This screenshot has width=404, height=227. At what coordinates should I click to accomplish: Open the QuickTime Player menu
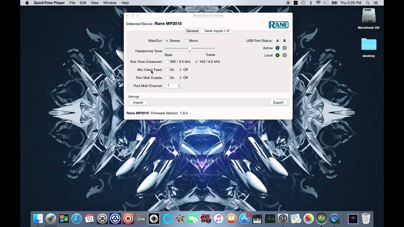(x=49, y=3)
